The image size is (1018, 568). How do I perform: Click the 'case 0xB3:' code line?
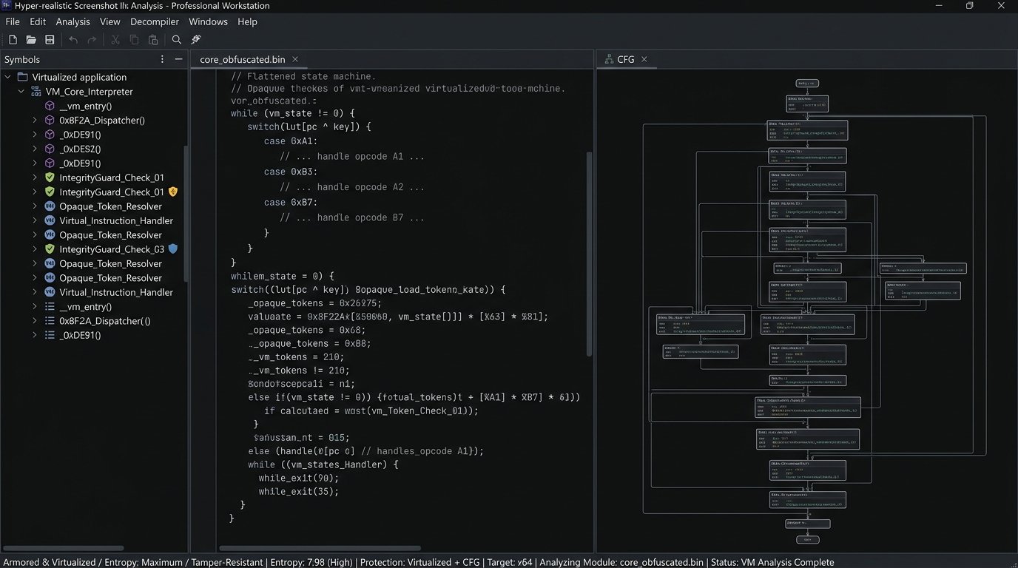click(291, 172)
